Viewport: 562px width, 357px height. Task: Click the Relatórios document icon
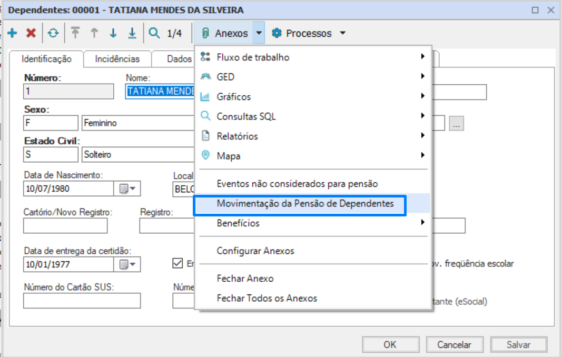tap(205, 135)
